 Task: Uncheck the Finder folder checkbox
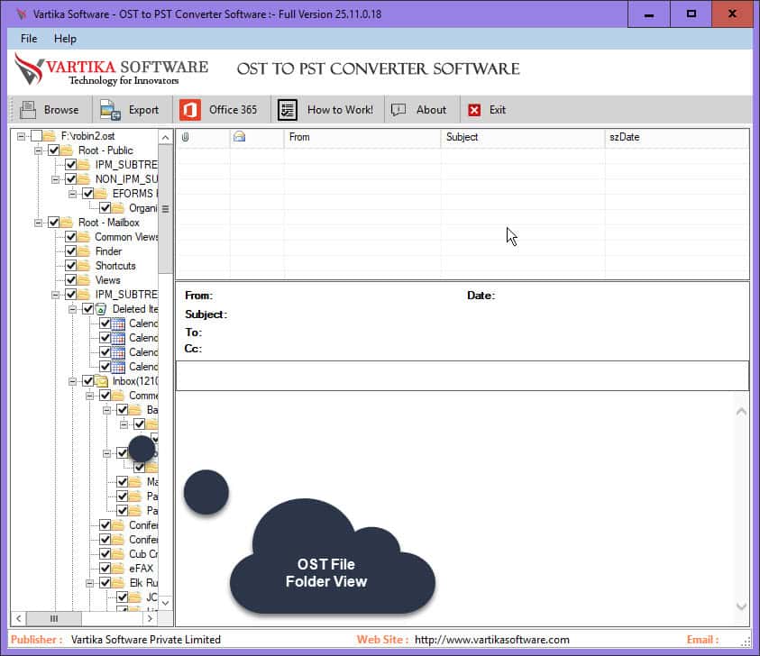70,251
